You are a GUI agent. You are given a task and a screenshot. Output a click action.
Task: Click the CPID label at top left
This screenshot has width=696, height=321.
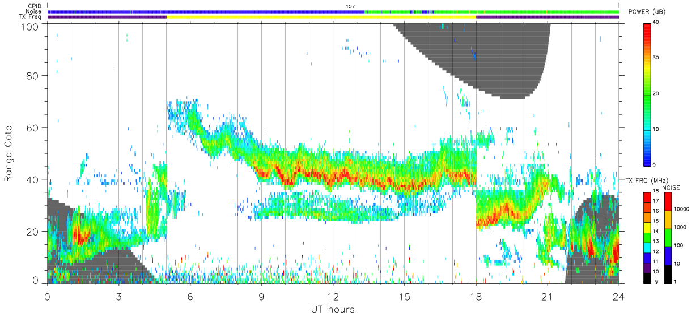(35, 6)
